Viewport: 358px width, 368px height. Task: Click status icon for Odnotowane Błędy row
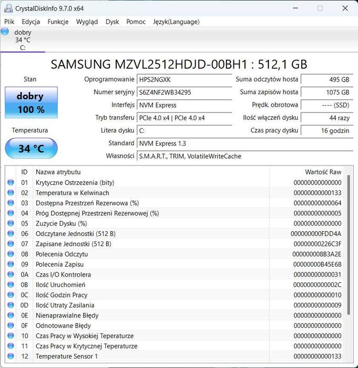tap(11, 325)
